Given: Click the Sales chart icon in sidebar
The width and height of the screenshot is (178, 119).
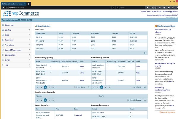Looking at the screenshot, I should (x=3, y=35).
